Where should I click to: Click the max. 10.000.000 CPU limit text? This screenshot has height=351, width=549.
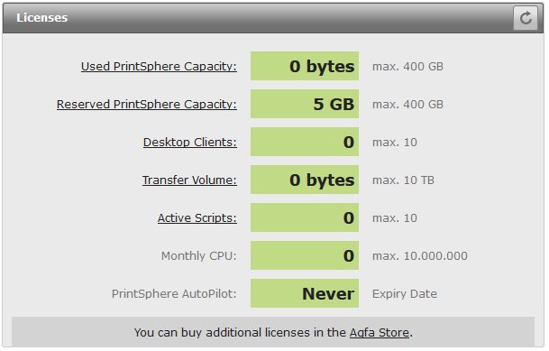pos(420,255)
